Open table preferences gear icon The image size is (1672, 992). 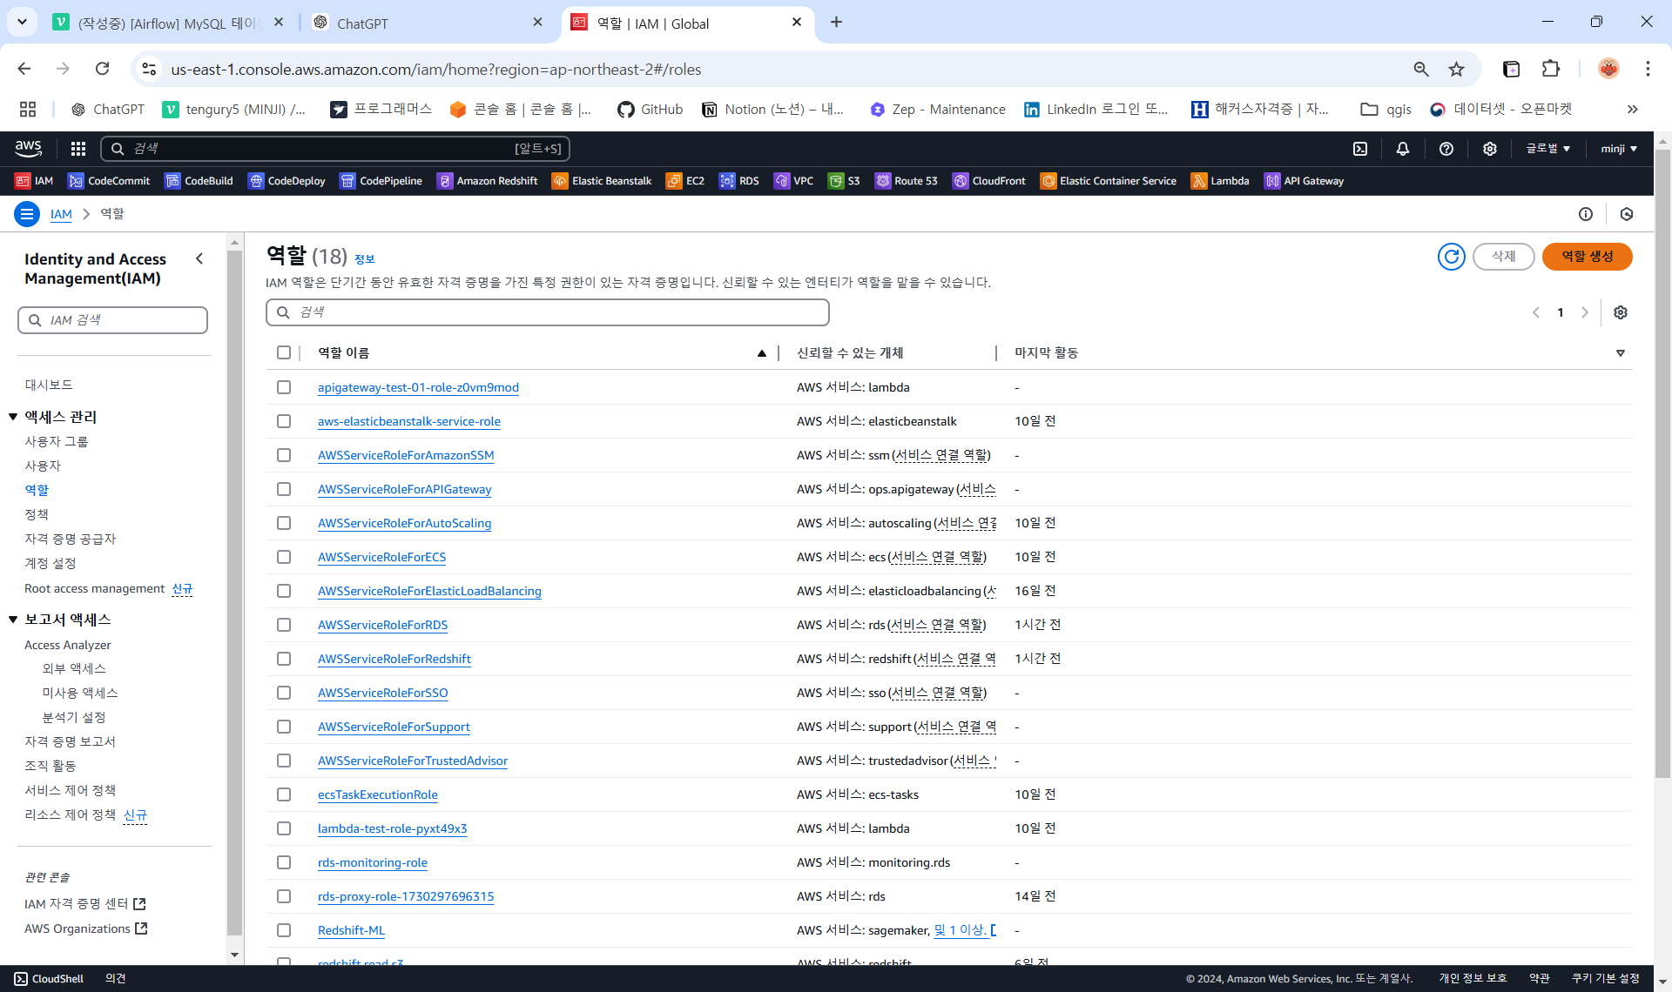1621,312
